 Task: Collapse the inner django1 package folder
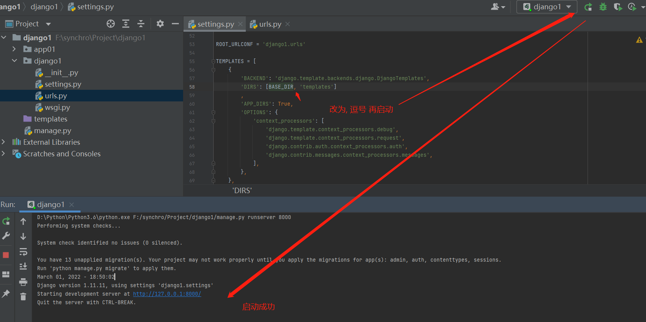point(14,61)
